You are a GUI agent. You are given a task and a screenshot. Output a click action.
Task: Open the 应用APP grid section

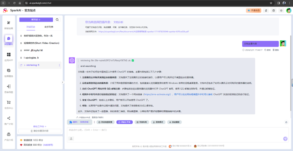point(9,57)
